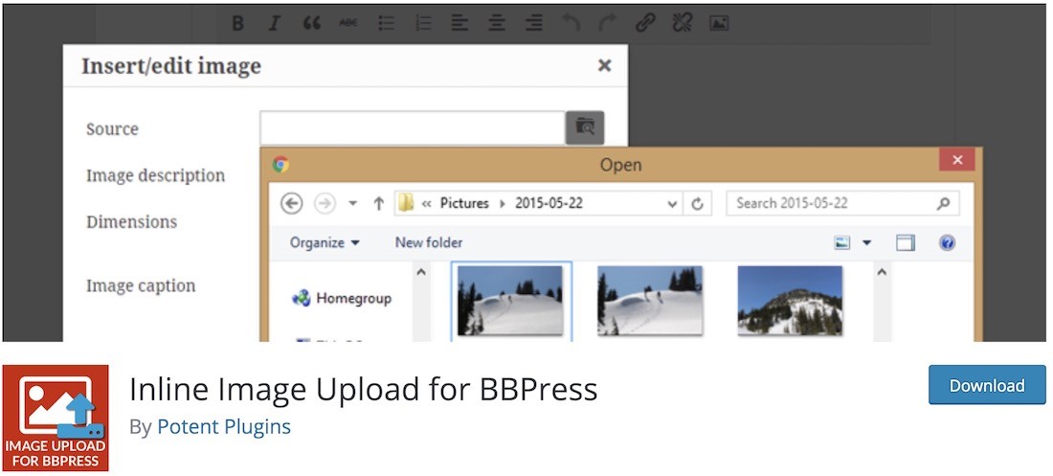Click the Inline Image Upload for BBPress title

pos(364,388)
